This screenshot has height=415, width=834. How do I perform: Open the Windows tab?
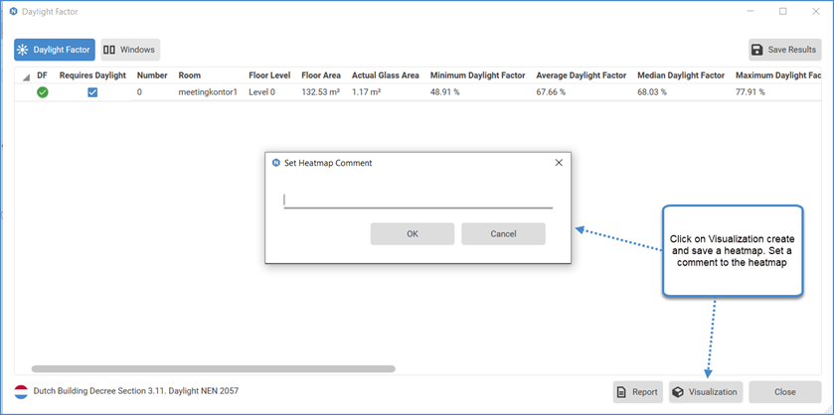pos(129,50)
